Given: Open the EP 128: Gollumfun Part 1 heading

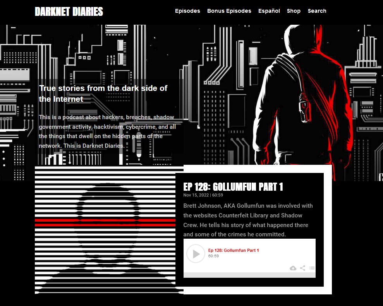Looking at the screenshot, I should coord(233,187).
